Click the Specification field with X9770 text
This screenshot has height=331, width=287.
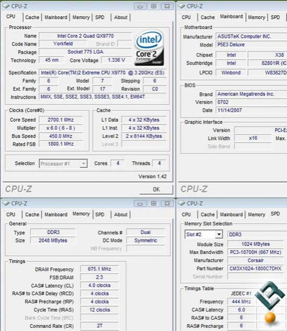point(103,73)
